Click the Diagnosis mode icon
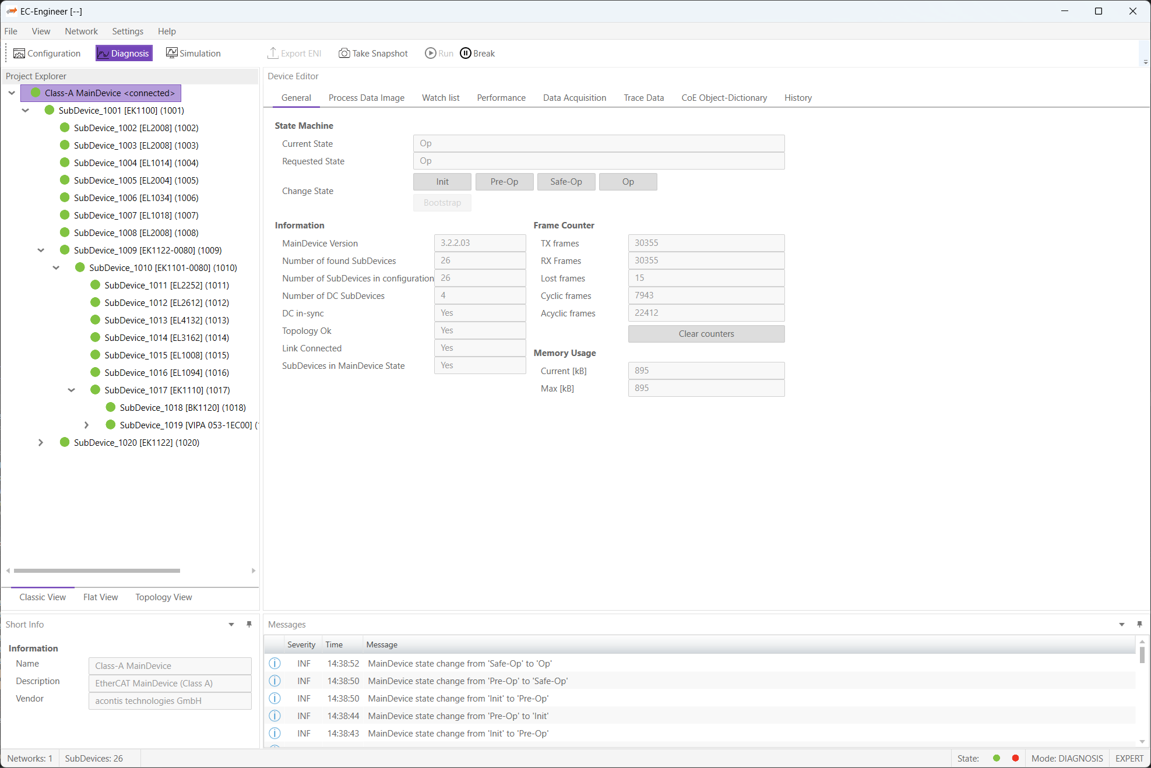The height and width of the screenshot is (768, 1151). point(103,54)
